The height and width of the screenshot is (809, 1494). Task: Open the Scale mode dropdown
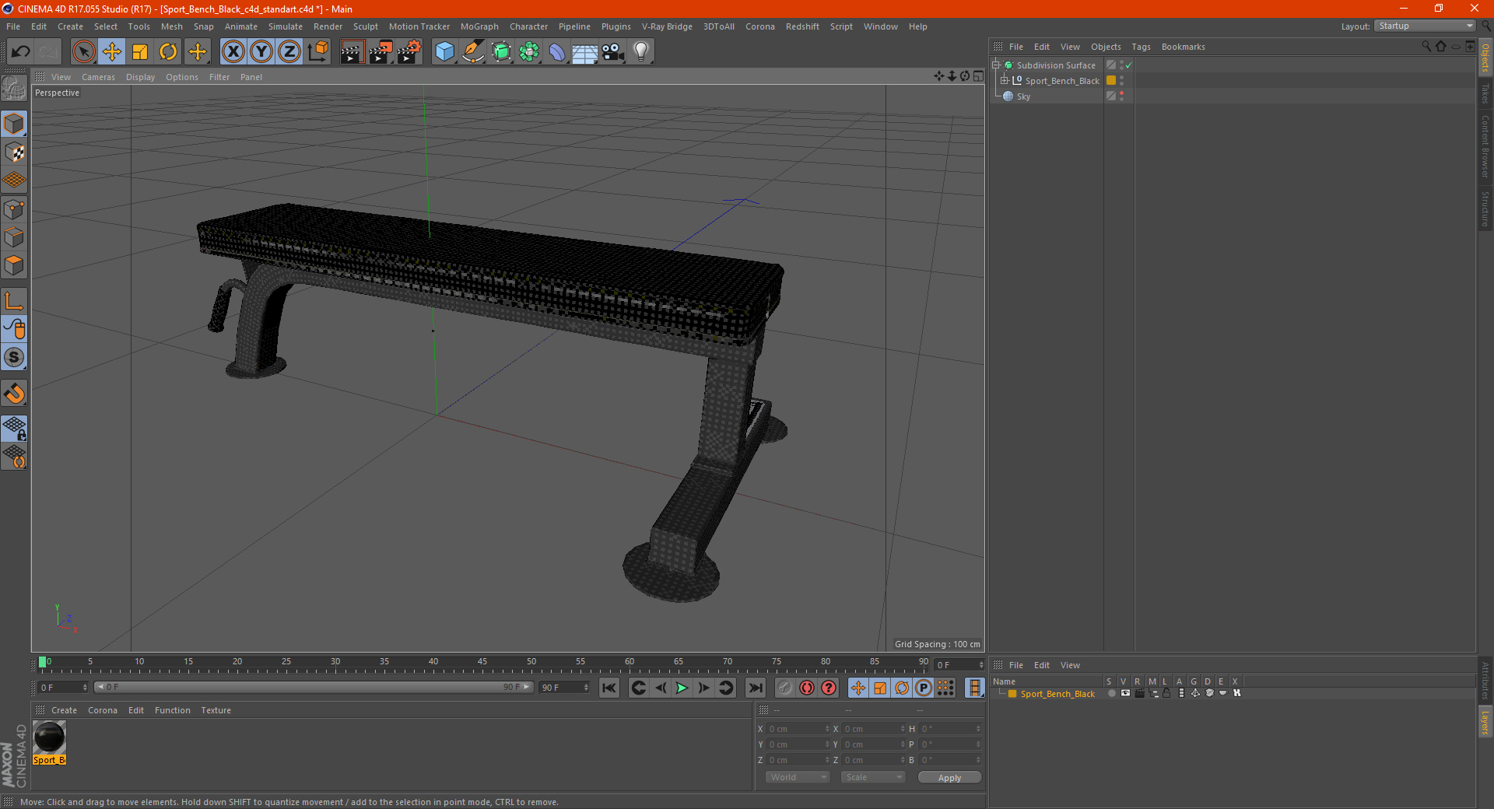point(873,777)
